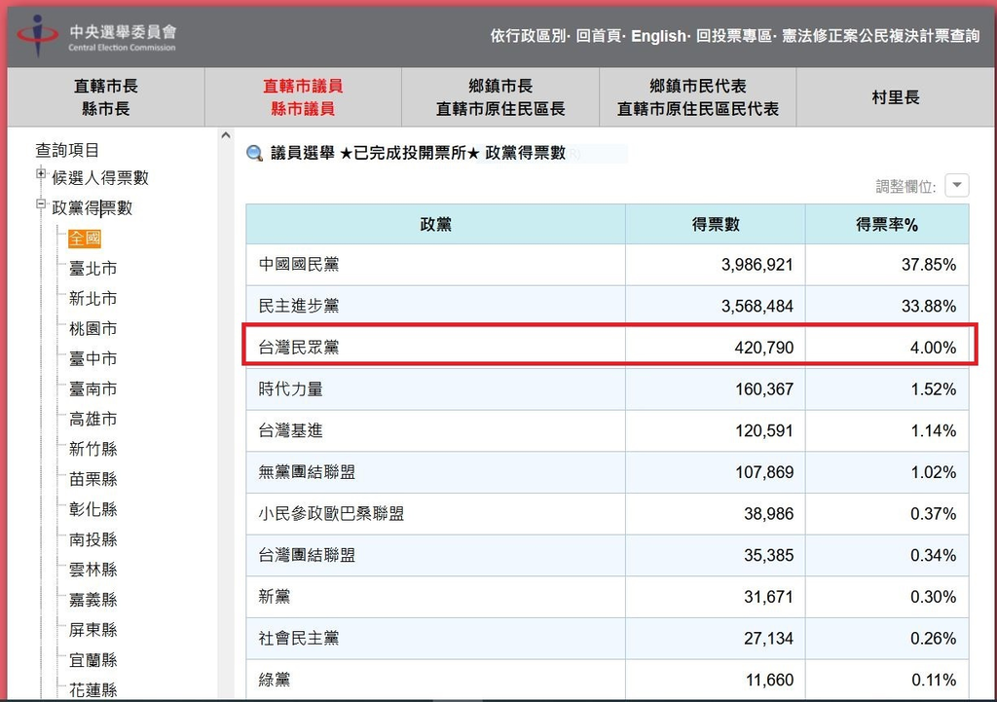Click the magnifier icon beside 議員選舉 title
Screen dimensions: 997x702
(x=254, y=153)
